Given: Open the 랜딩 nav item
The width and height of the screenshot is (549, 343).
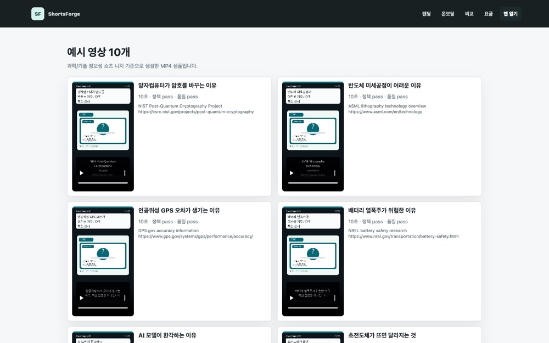Looking at the screenshot, I should coord(426,14).
